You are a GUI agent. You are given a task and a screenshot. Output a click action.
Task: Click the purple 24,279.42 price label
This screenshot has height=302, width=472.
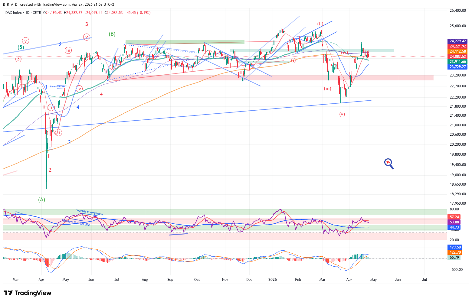[x=457, y=41]
